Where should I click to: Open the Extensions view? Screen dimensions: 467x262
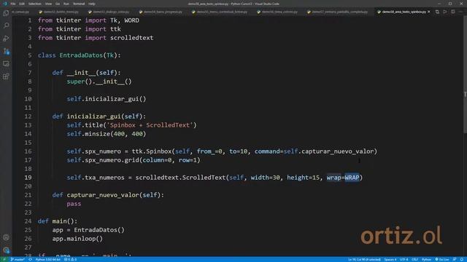[x=6, y=76]
